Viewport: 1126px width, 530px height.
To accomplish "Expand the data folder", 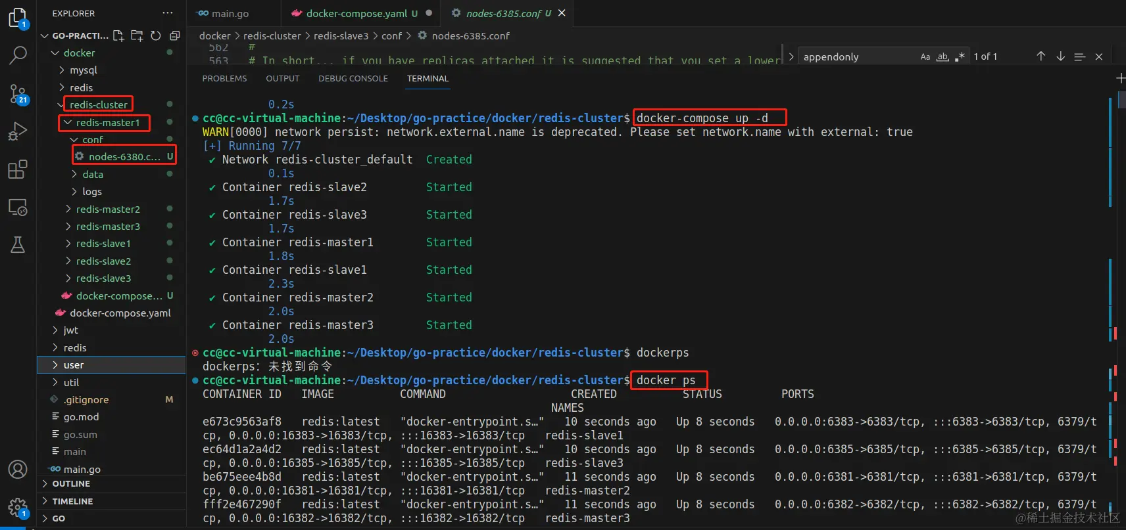I will point(74,174).
